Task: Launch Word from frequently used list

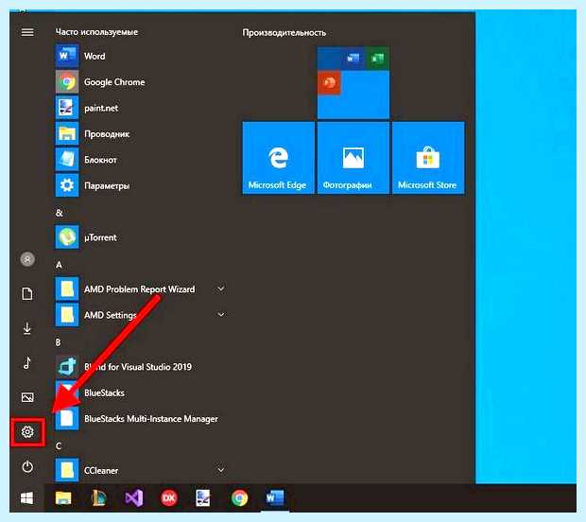Action: click(x=142, y=56)
